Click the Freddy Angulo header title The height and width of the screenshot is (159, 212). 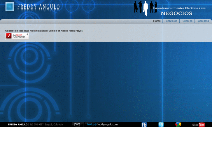click(x=38, y=7)
